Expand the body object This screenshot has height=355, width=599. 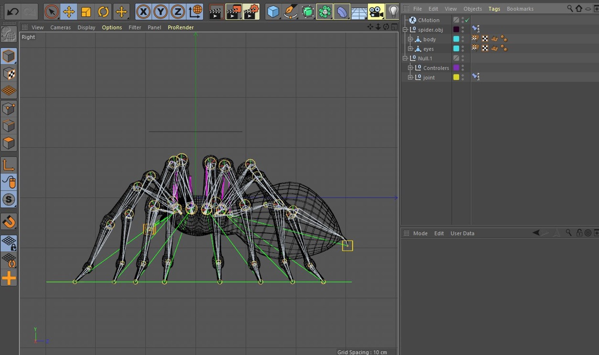pyautogui.click(x=410, y=39)
